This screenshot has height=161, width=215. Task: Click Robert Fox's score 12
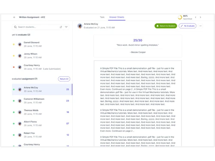(68, 135)
